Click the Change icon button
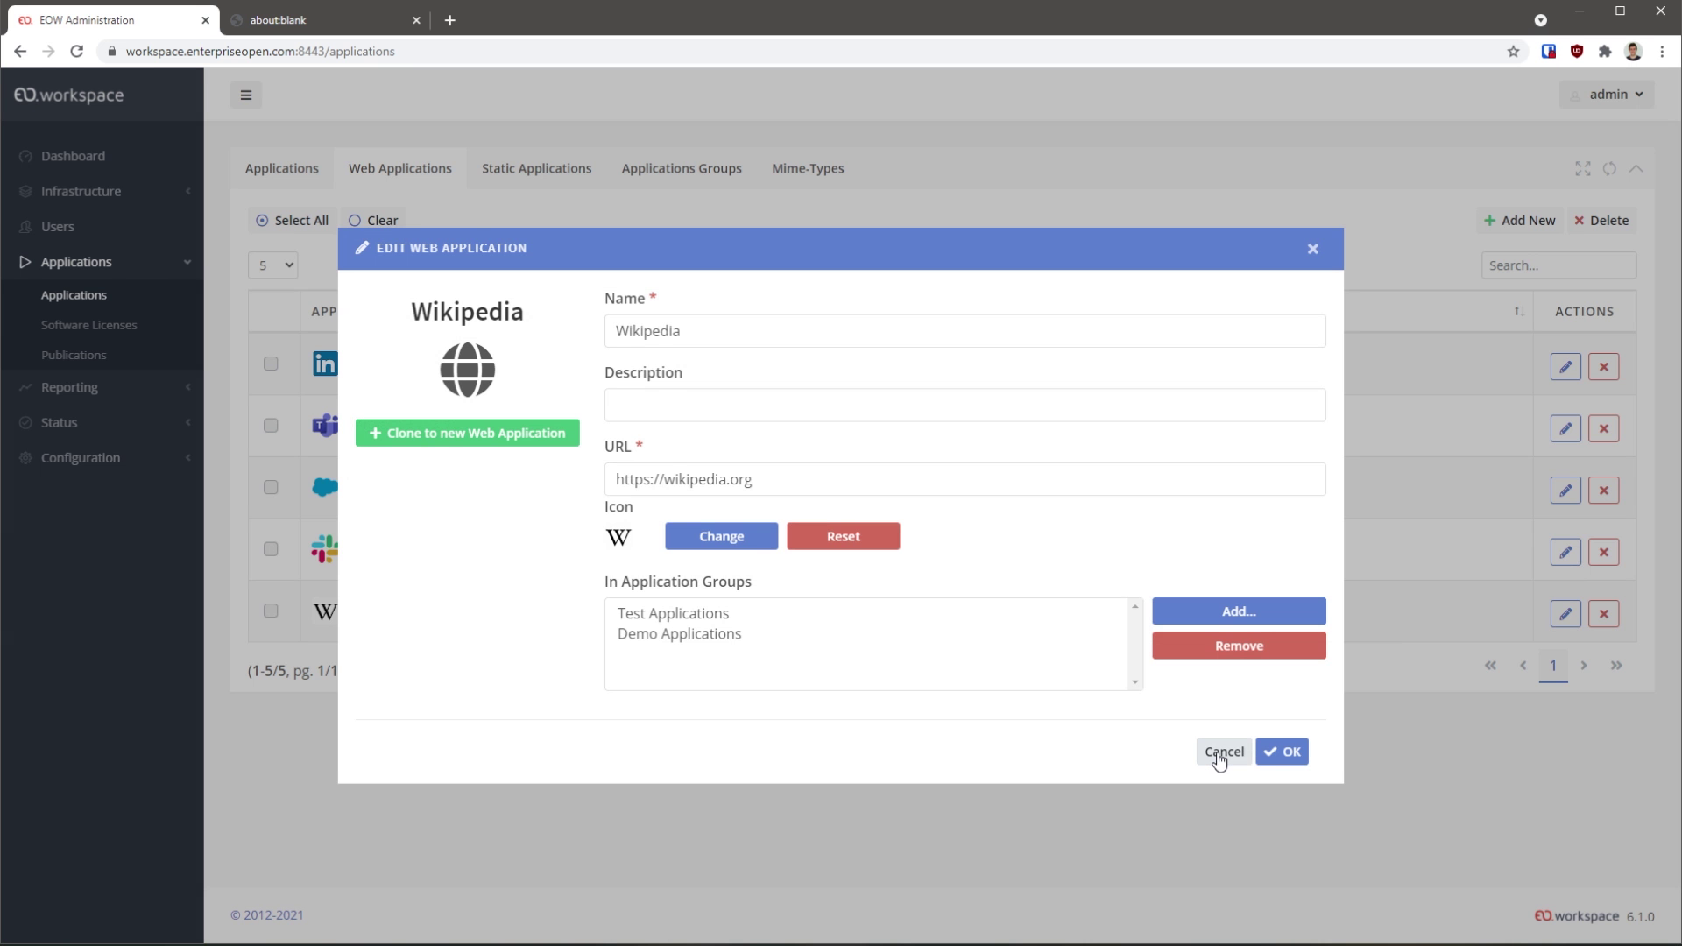Image resolution: width=1682 pixels, height=946 pixels. tap(721, 536)
